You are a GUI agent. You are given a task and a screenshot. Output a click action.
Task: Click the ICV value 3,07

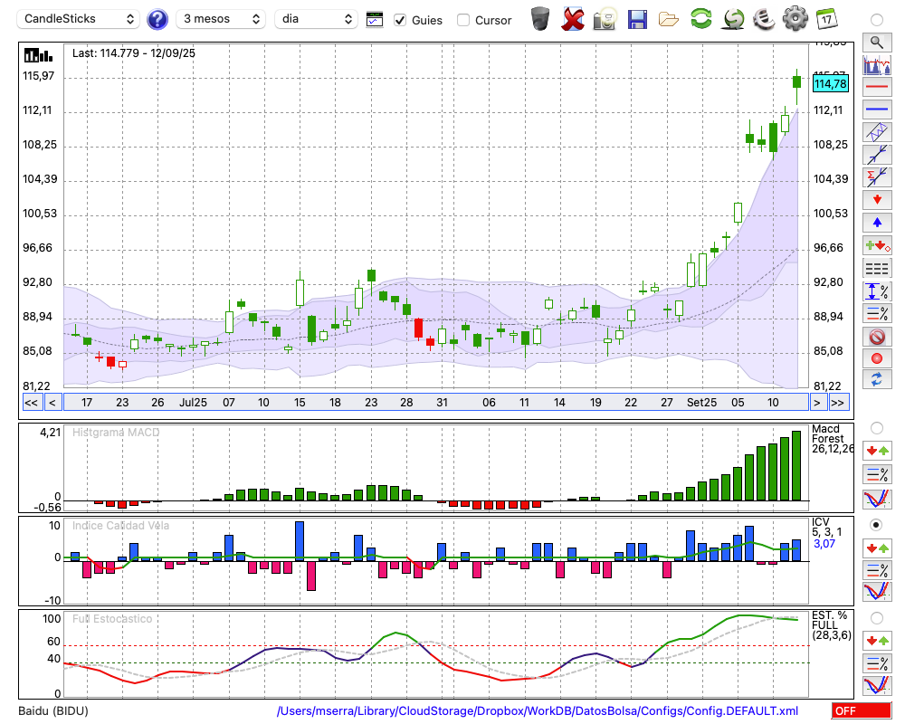824,543
